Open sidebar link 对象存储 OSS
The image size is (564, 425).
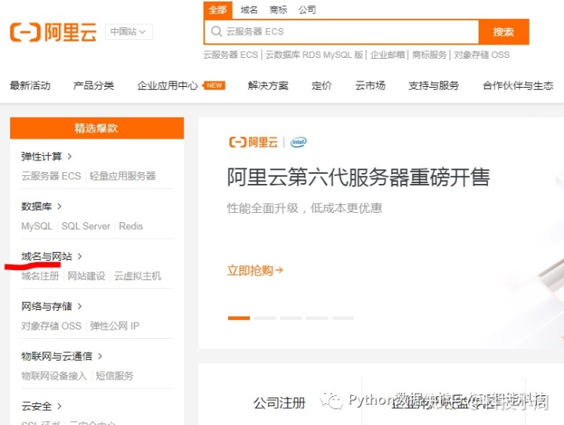tap(51, 326)
